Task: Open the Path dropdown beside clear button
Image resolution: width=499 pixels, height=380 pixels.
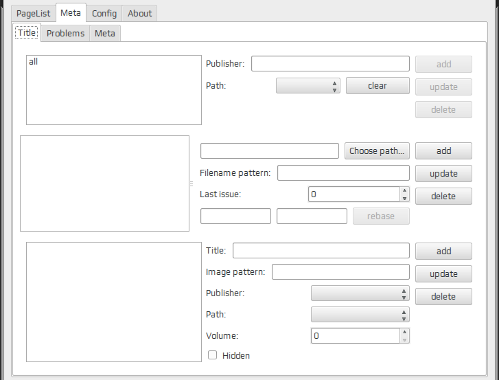Action: pyautogui.click(x=308, y=86)
